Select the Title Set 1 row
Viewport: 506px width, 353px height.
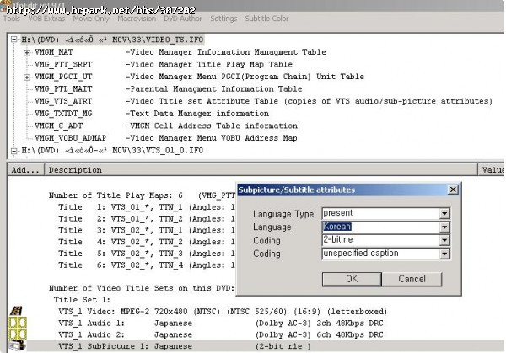pyautogui.click(x=82, y=300)
